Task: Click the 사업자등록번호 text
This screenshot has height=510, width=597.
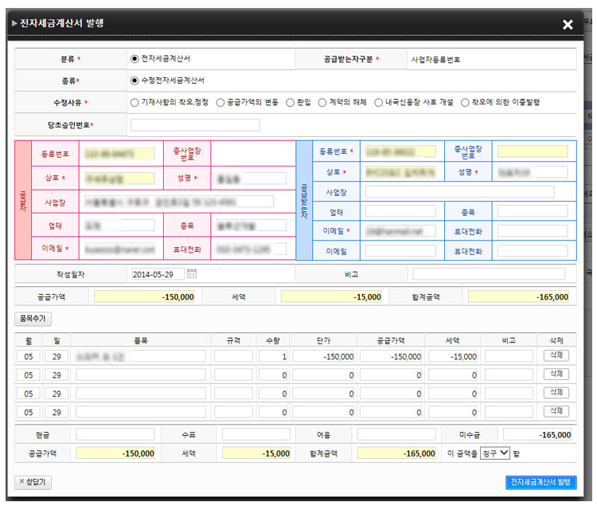Action: pyautogui.click(x=435, y=60)
